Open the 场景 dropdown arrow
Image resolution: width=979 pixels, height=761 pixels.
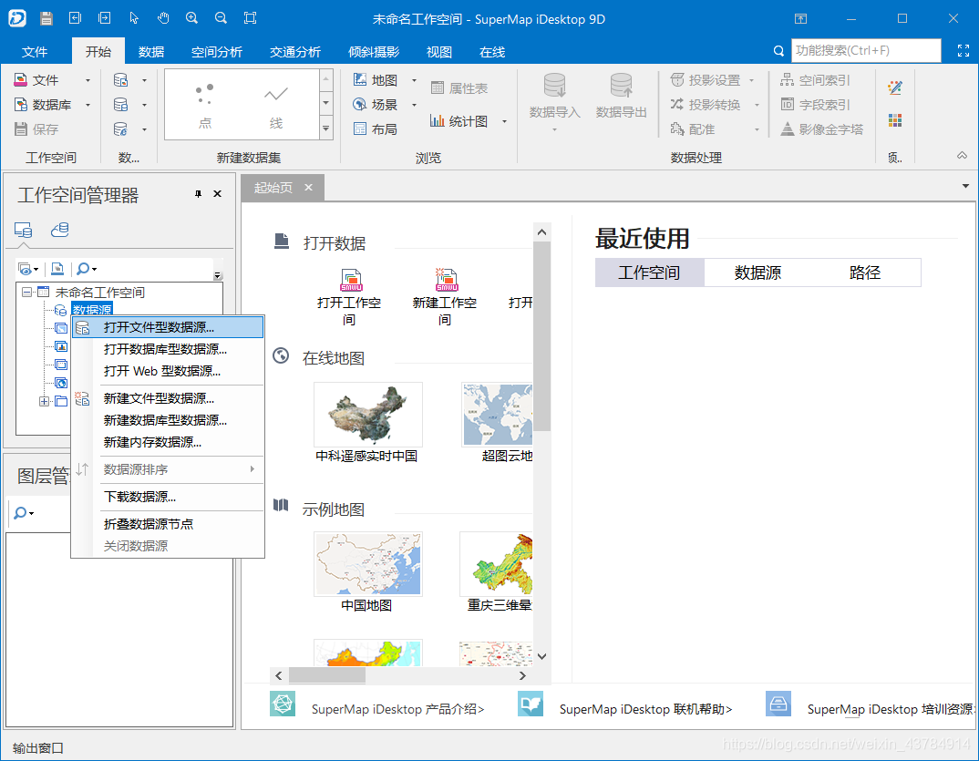[x=414, y=105]
